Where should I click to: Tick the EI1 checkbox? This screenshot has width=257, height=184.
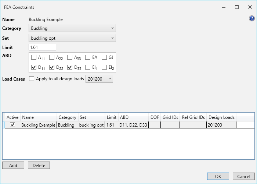tap(88, 67)
